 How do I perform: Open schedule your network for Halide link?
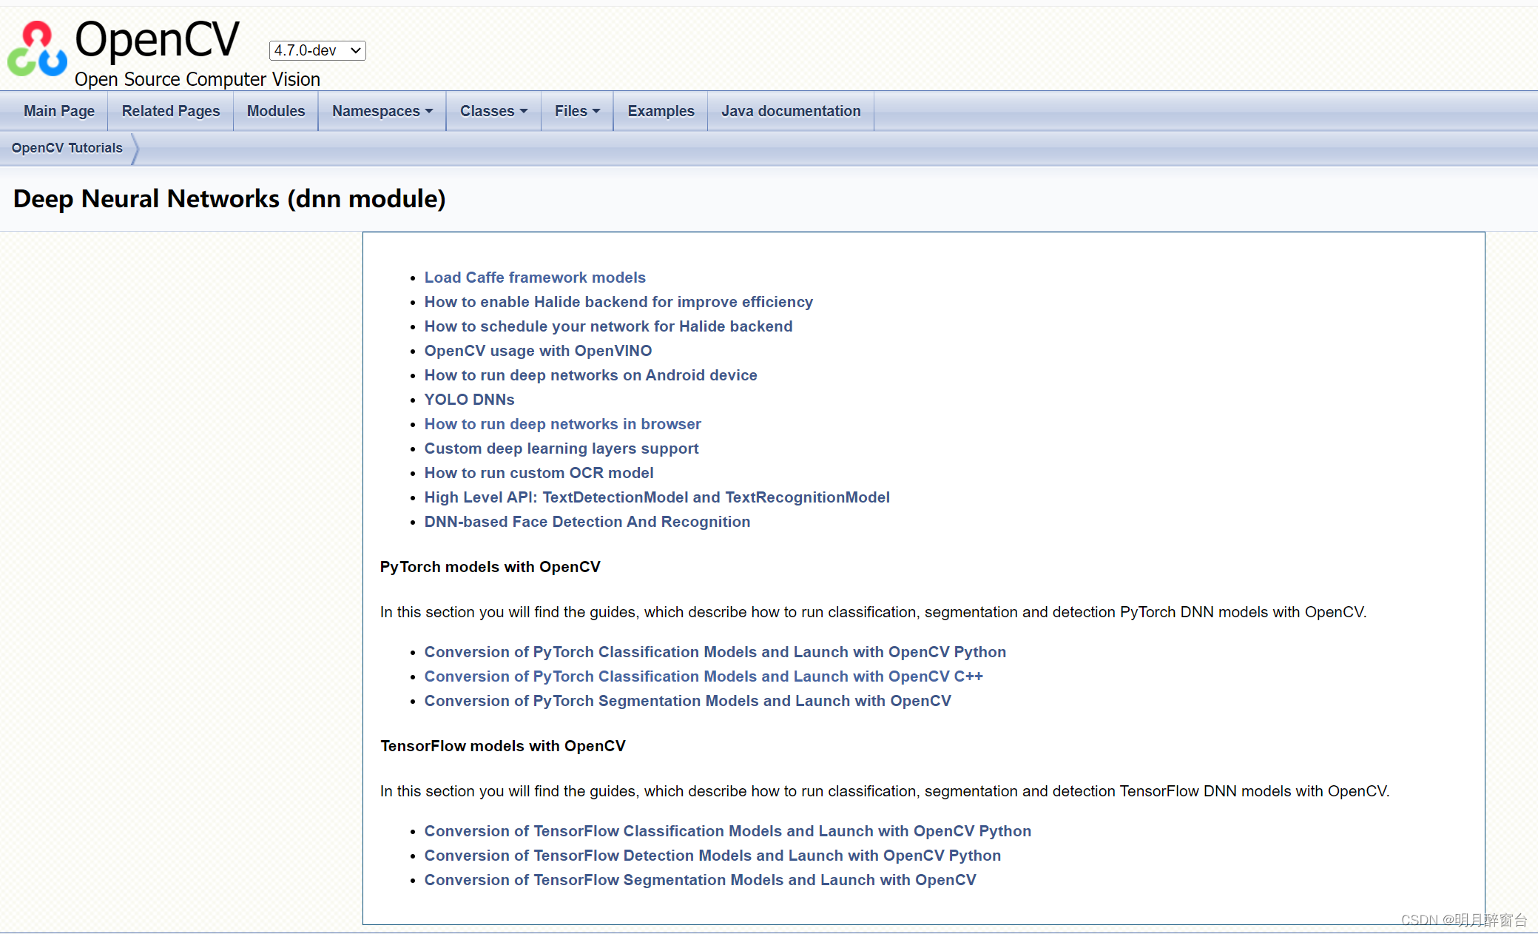(x=608, y=326)
